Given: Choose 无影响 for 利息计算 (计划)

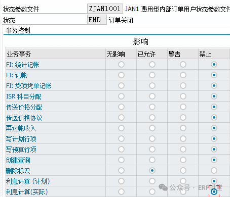Looking at the screenshot, I should tap(121, 181).
